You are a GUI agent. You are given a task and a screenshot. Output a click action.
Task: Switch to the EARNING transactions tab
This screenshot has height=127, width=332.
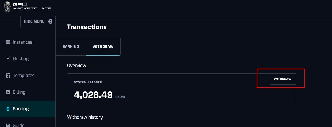(x=71, y=46)
